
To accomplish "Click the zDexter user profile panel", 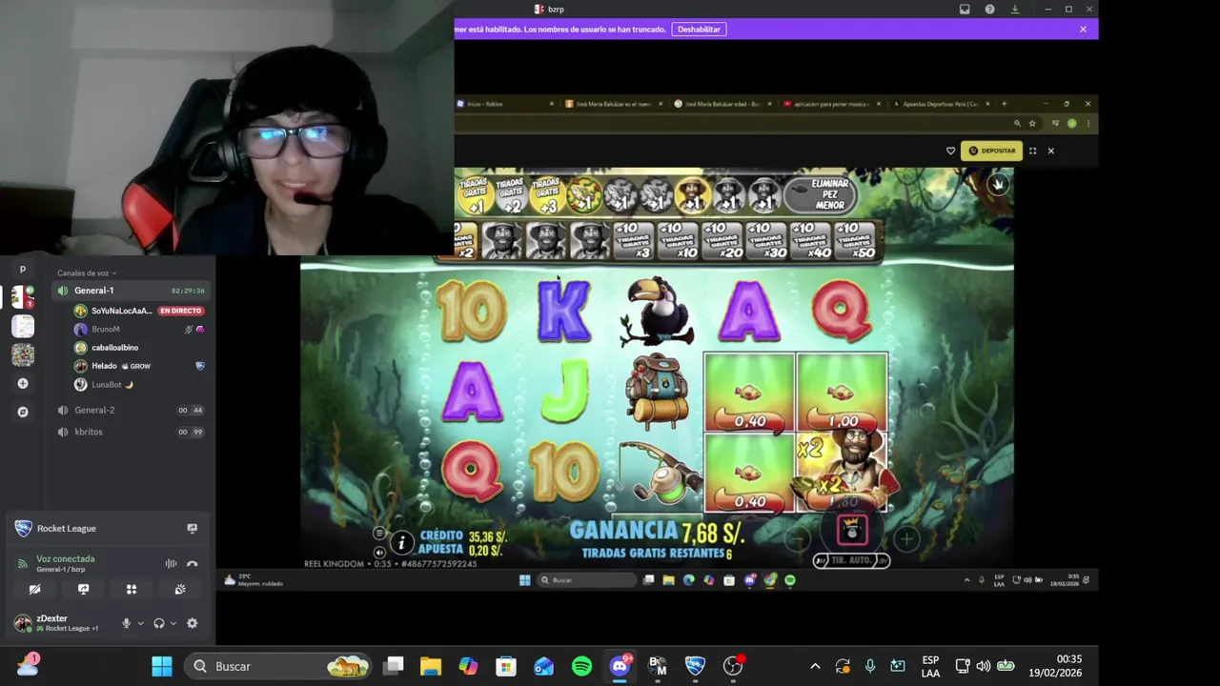I will pyautogui.click(x=60, y=623).
